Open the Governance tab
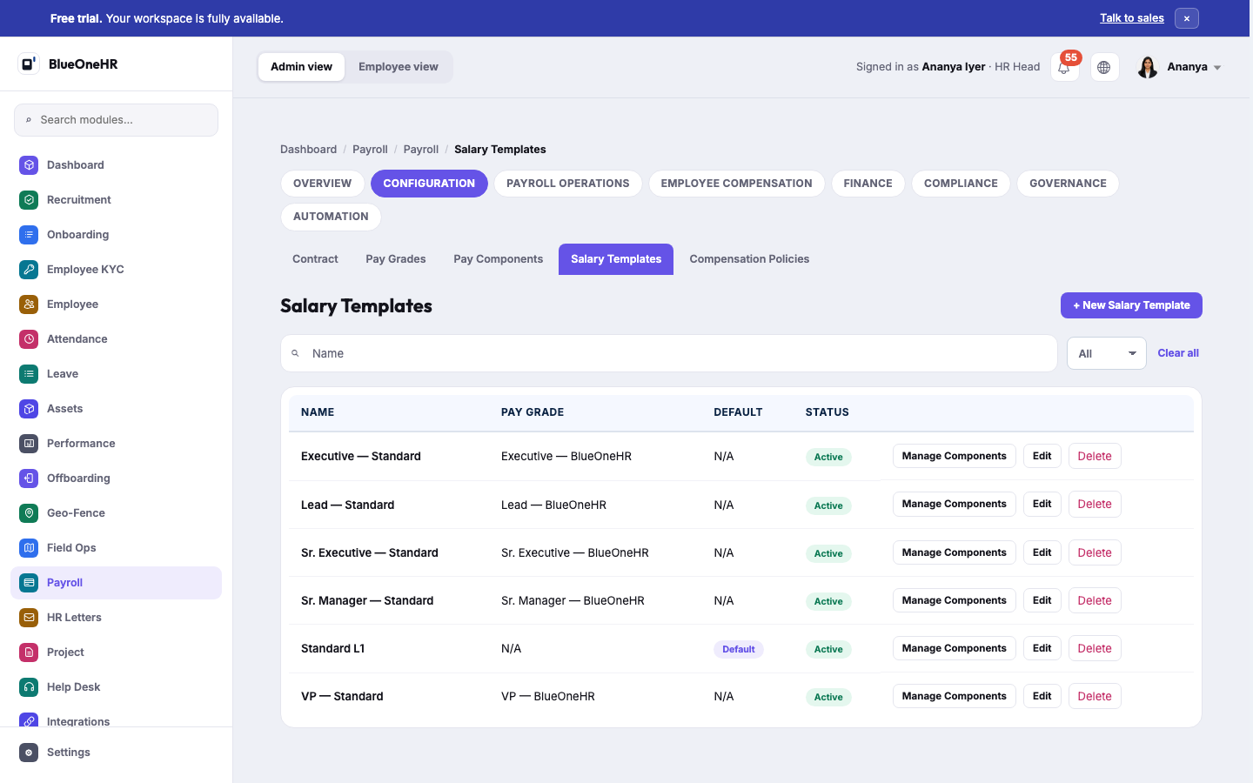1253x783 pixels. coord(1068,184)
